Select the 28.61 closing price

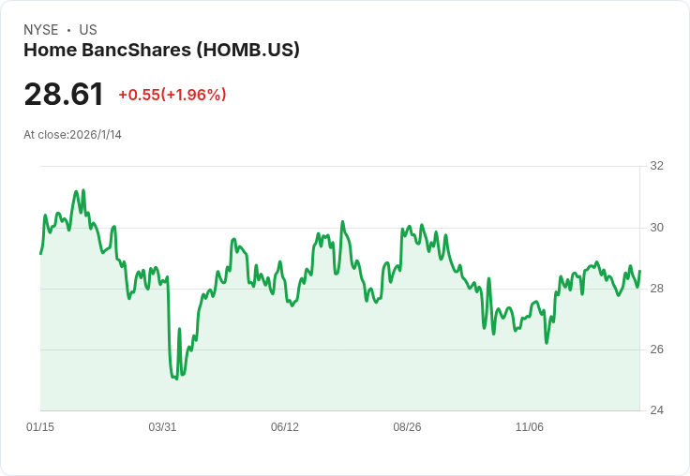64,95
